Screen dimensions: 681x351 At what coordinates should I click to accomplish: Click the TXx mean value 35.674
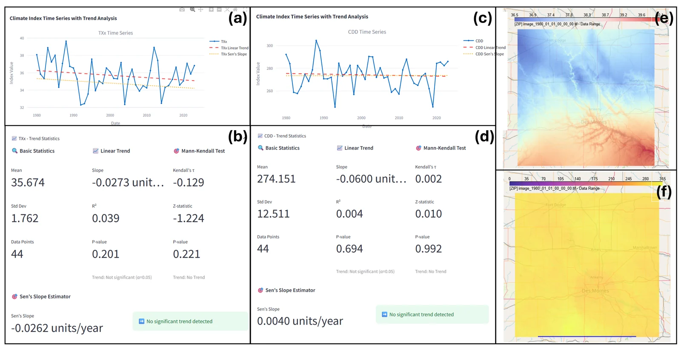click(x=28, y=182)
